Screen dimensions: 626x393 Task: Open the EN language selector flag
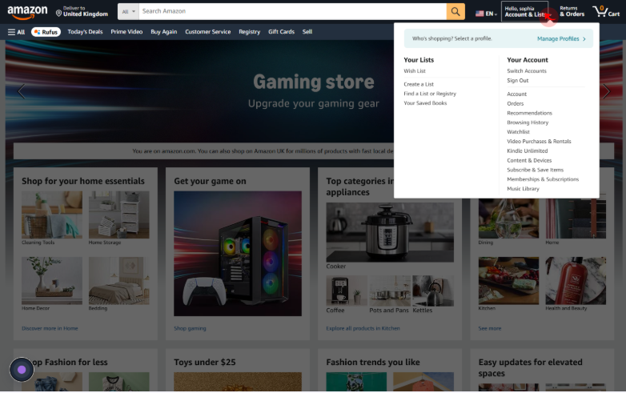pos(486,14)
